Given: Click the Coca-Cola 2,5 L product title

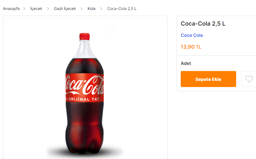Looking at the screenshot, I should pos(203,24).
